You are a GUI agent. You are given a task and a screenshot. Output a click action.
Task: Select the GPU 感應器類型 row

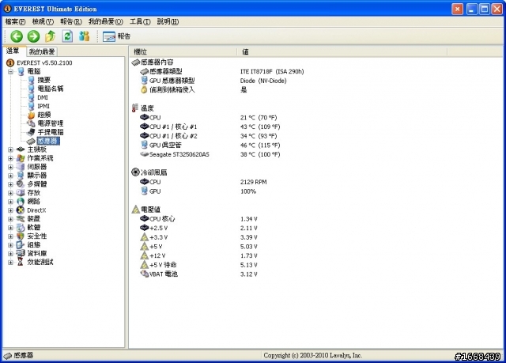(x=213, y=81)
